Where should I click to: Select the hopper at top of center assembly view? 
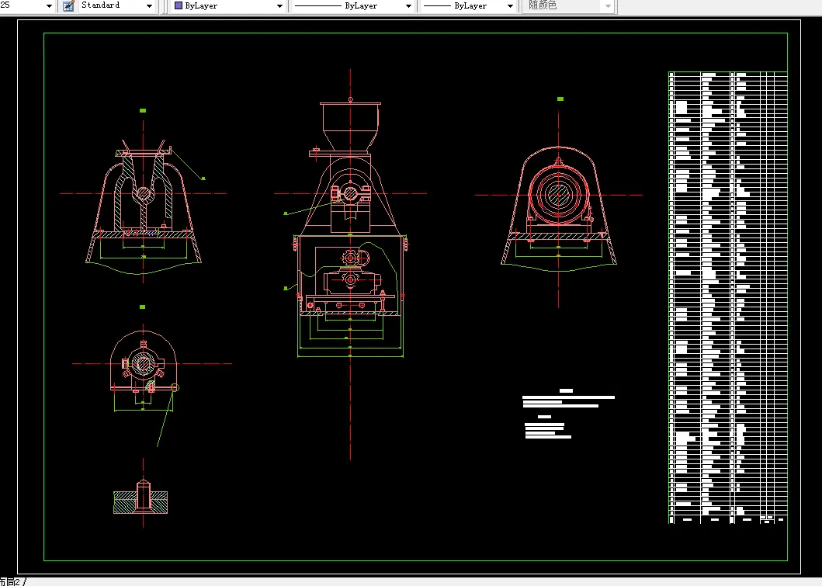tap(350, 127)
